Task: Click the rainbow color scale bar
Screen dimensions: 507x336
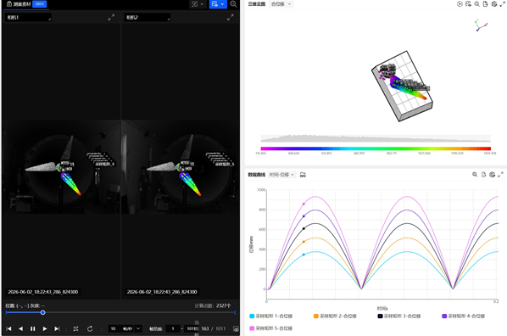Action: (376, 148)
